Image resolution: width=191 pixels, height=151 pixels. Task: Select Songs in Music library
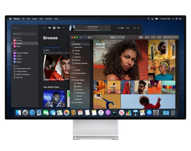point(25,62)
